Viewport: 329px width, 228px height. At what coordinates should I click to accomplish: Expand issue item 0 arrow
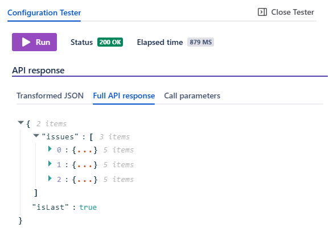50,149
